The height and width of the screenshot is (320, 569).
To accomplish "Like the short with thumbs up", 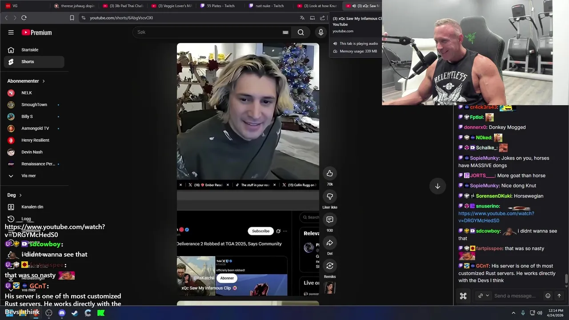I will point(330,173).
